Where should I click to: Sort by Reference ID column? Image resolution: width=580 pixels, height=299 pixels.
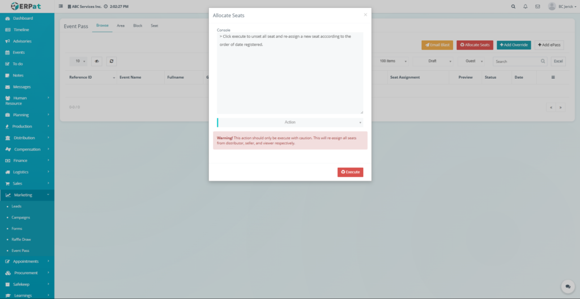click(x=92, y=78)
